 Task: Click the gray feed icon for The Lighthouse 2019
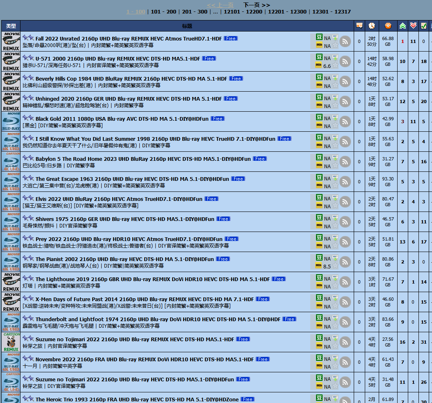[x=345, y=282]
